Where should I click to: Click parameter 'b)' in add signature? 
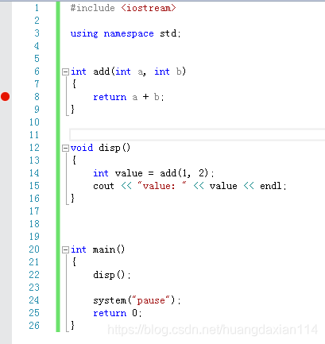(181, 72)
